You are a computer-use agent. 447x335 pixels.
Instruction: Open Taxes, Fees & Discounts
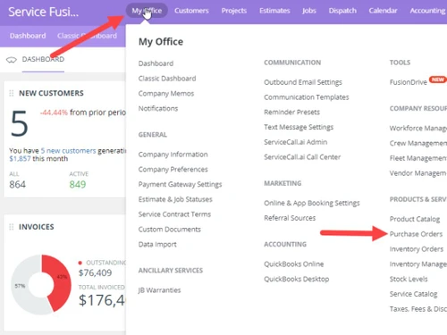[418, 309]
